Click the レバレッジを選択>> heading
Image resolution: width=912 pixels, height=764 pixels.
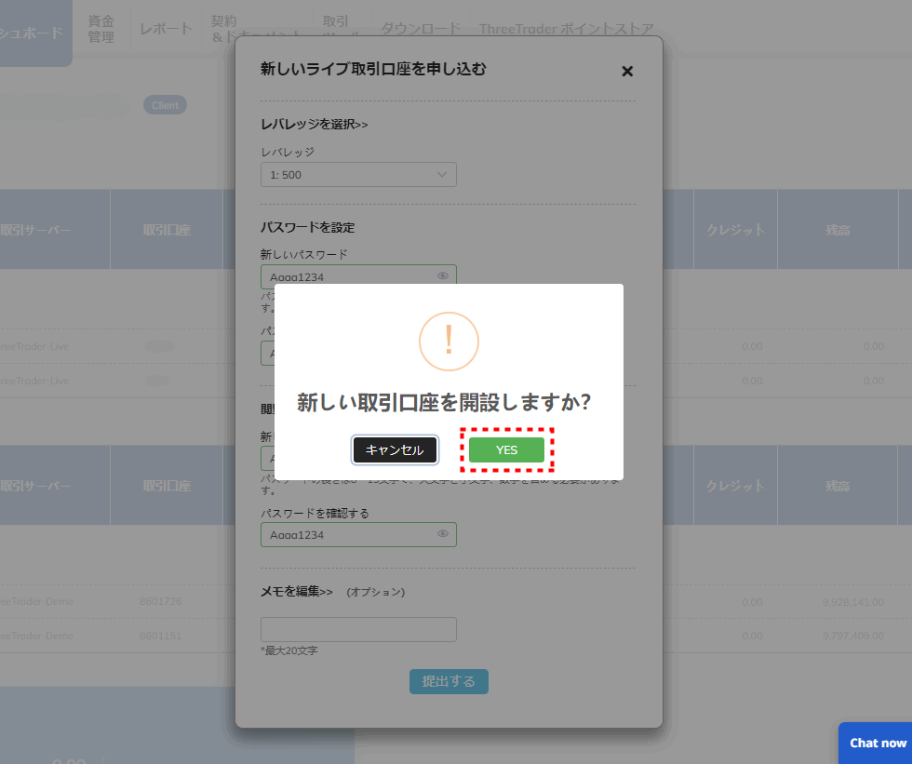point(315,125)
